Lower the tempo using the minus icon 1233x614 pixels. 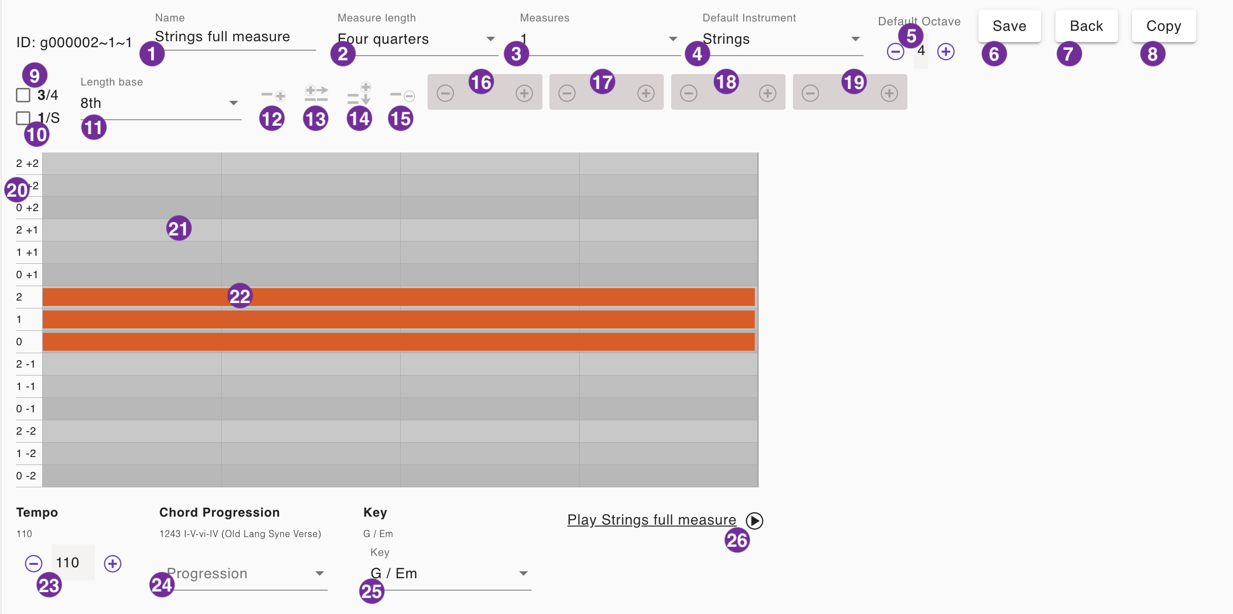tap(34, 563)
